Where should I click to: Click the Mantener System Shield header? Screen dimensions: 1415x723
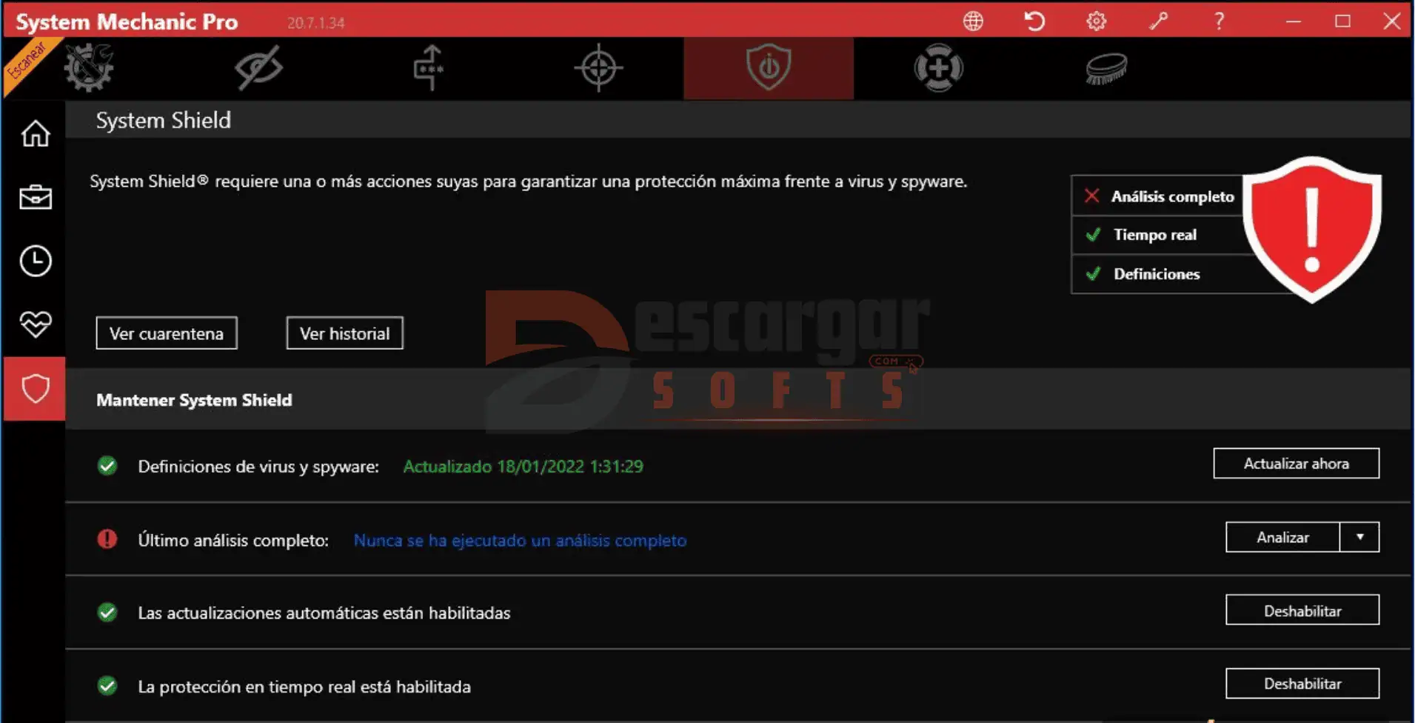[x=194, y=400]
